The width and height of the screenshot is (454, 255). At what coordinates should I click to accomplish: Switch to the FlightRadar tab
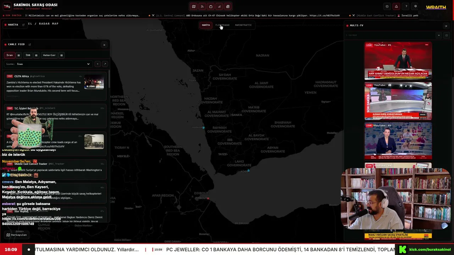[222, 25]
